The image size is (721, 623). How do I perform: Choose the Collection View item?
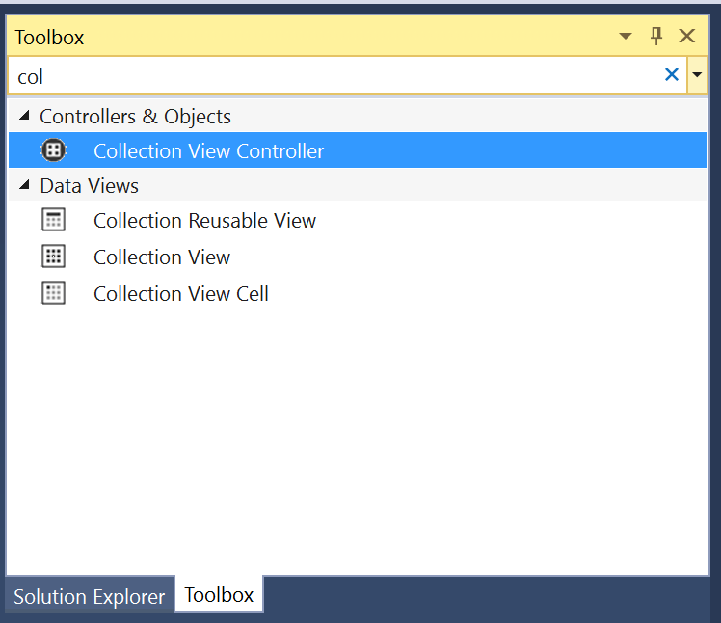[358, 257]
